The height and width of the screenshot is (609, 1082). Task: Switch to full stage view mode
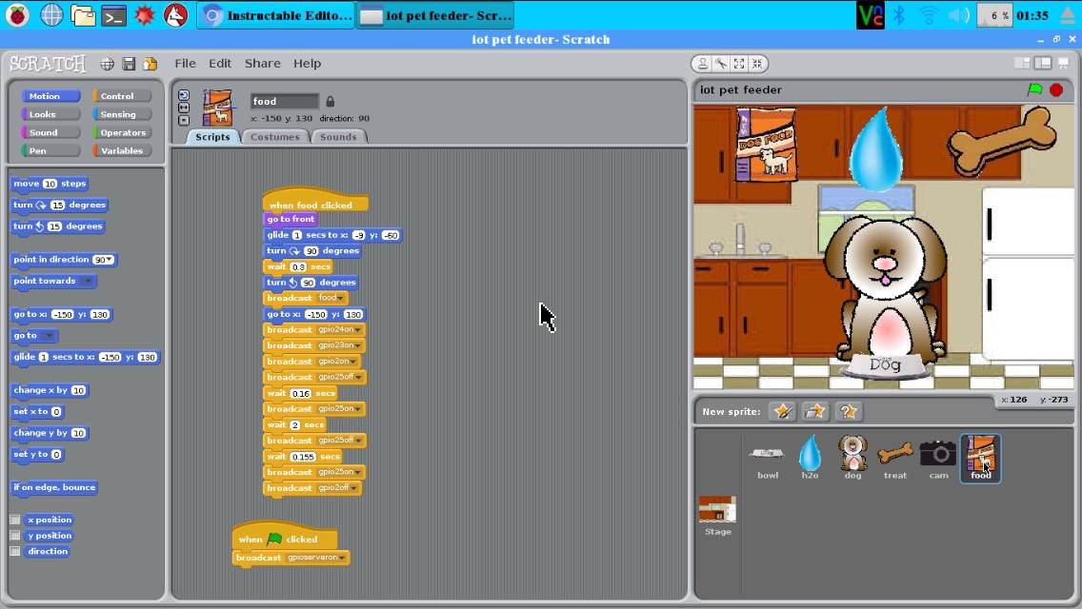(x=1043, y=64)
